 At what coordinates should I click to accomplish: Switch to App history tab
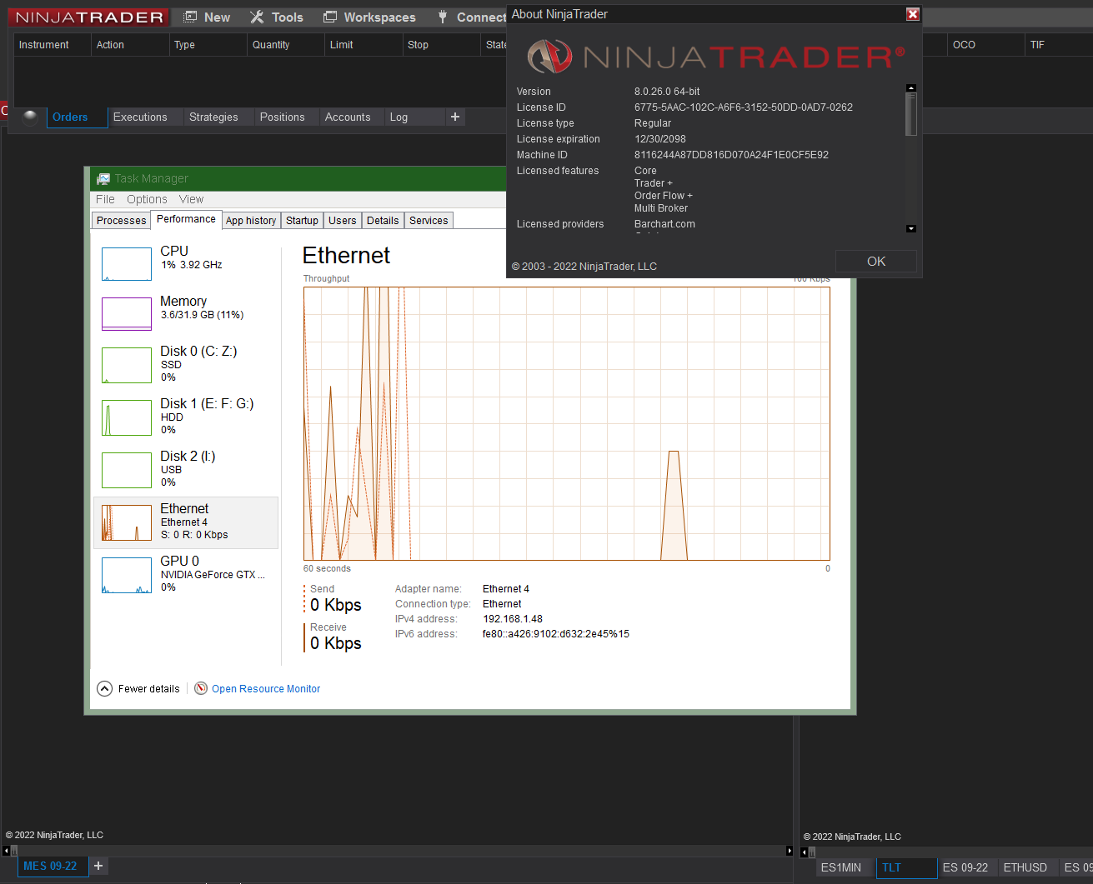[251, 220]
